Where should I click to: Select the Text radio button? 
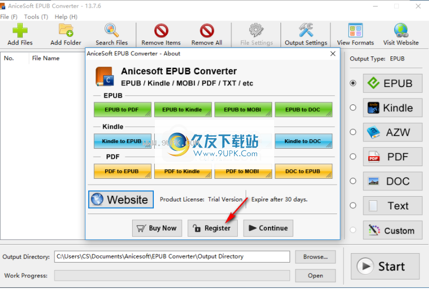click(x=353, y=206)
